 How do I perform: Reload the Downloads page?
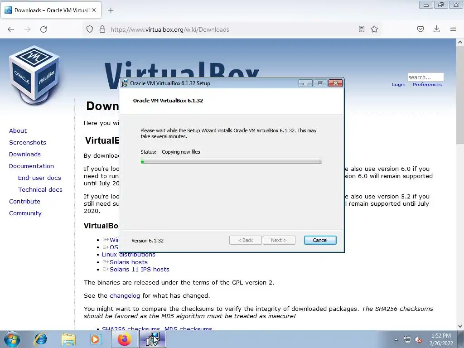43,29
